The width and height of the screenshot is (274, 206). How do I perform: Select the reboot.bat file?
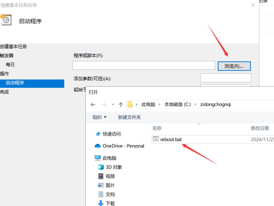[x=212, y=140]
